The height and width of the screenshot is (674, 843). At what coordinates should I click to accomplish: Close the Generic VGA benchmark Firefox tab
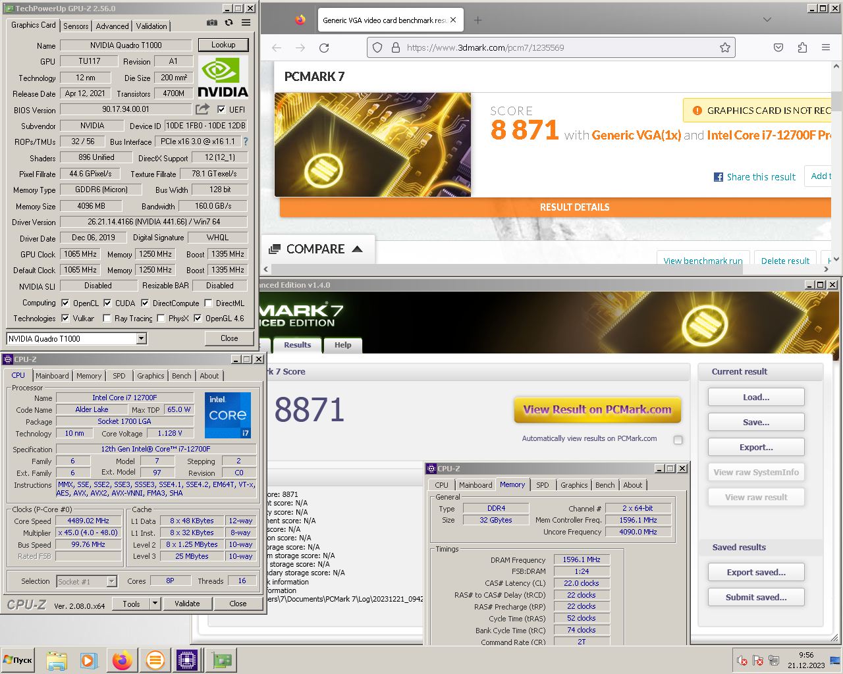tap(453, 20)
